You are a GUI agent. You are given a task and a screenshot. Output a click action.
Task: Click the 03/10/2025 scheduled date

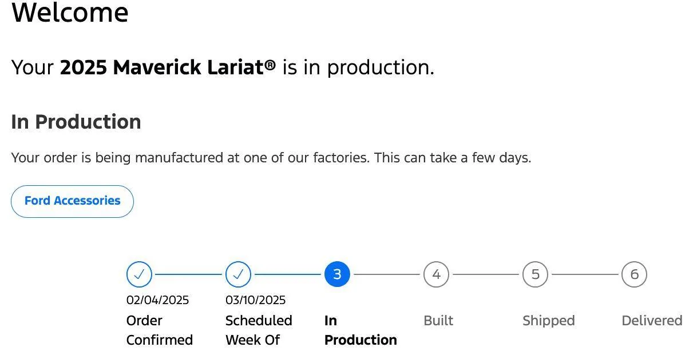click(256, 300)
